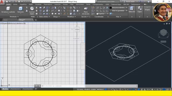
Task: Select the polygon tool in Dibujo panel
Action: [x=52, y=14]
